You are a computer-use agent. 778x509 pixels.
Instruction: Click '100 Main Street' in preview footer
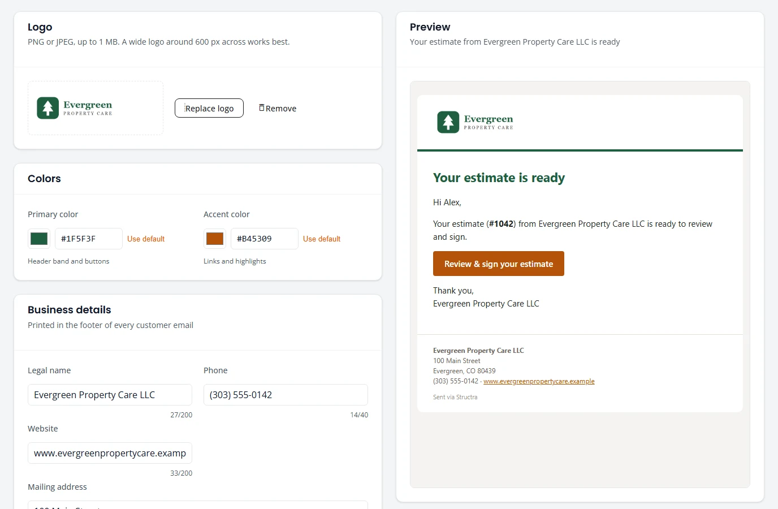(457, 361)
